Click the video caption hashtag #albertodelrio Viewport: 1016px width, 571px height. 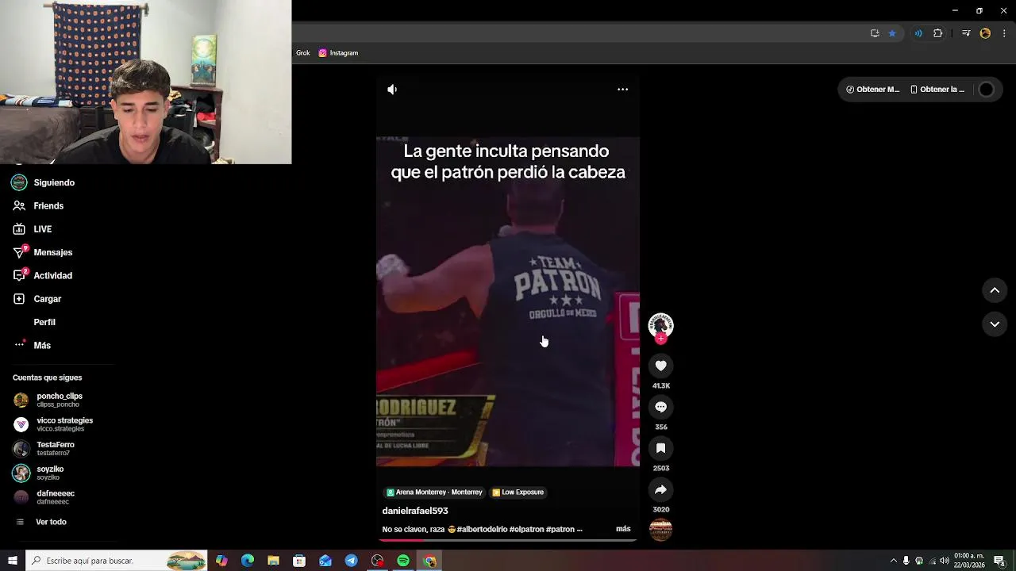[x=482, y=529]
